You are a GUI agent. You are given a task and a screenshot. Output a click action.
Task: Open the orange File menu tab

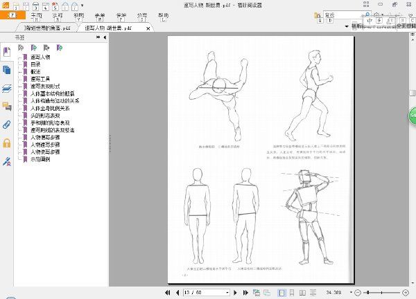(12, 15)
